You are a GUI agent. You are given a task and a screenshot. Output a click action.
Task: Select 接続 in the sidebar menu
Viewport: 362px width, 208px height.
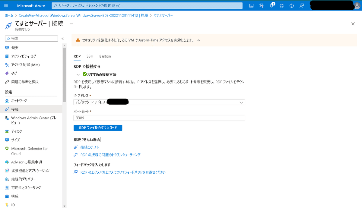(x=31, y=109)
